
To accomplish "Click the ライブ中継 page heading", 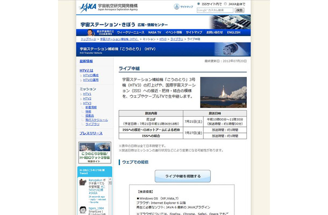I will (129, 68).
